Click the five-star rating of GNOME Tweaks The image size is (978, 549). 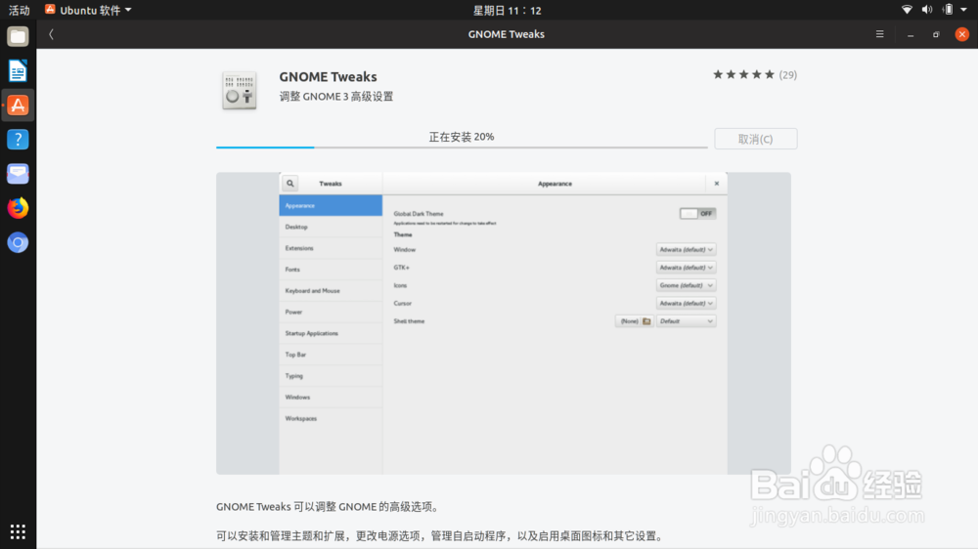coord(743,75)
